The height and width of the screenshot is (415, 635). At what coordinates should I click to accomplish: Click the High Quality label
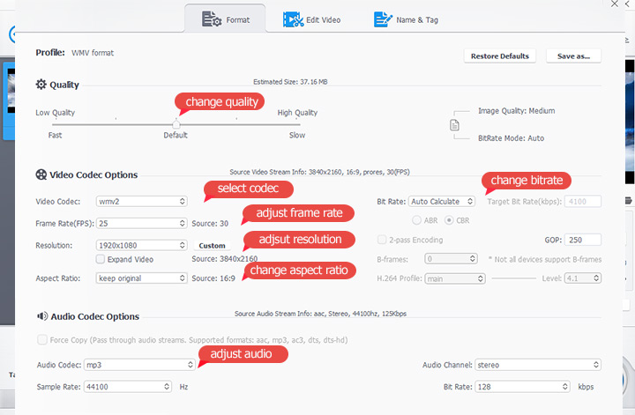297,113
